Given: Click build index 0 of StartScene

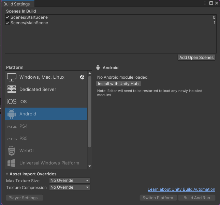Looking at the screenshot, I should (214, 17).
